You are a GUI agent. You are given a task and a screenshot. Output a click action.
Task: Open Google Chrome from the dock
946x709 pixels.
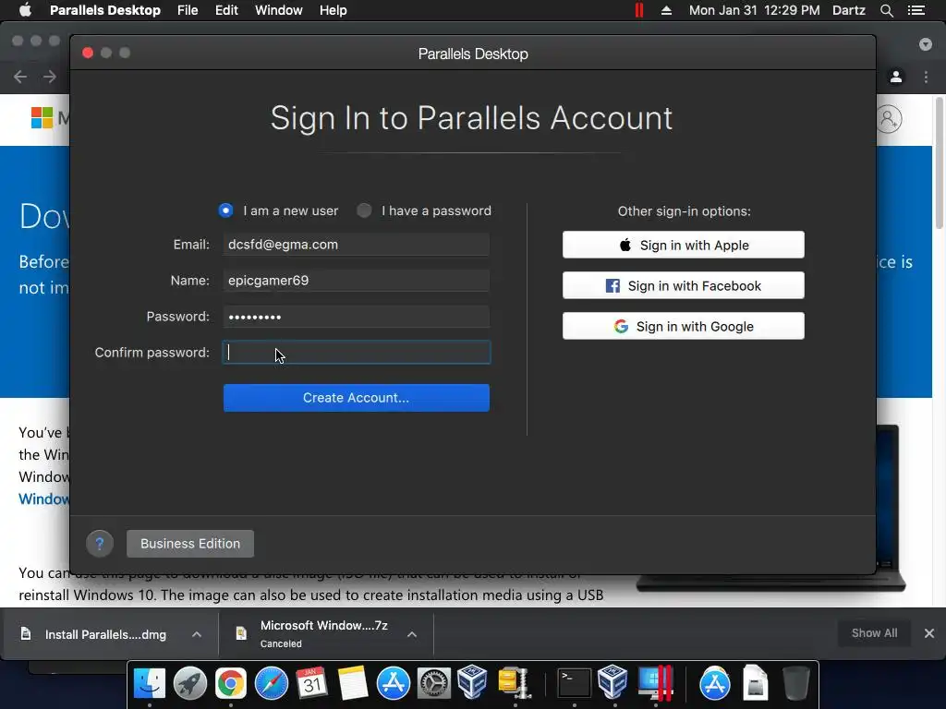pos(230,684)
